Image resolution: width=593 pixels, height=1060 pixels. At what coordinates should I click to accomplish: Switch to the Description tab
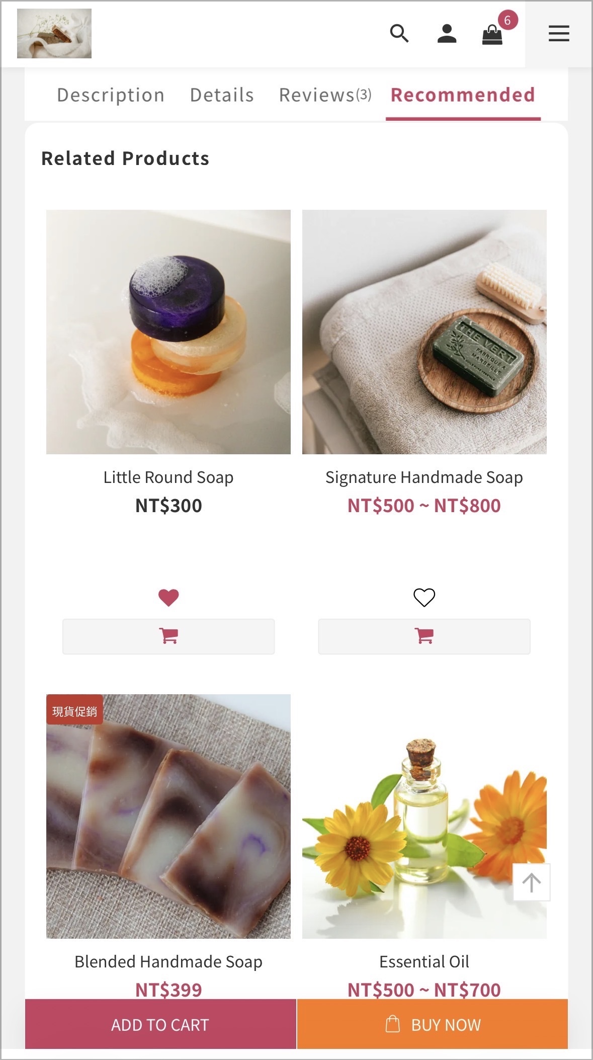pyautogui.click(x=111, y=95)
